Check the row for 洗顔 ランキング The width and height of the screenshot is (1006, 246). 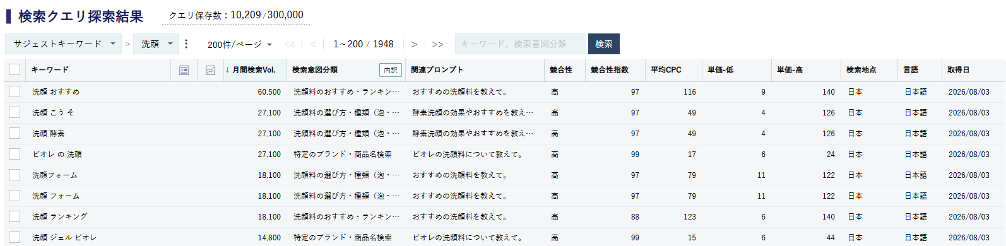pos(15,216)
